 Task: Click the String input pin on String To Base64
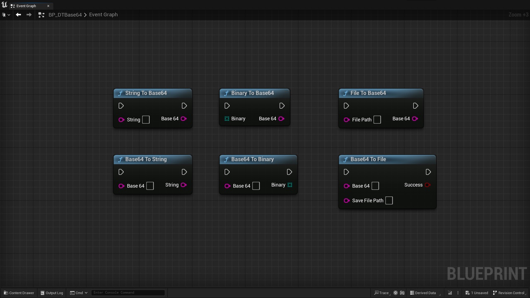[x=121, y=120]
